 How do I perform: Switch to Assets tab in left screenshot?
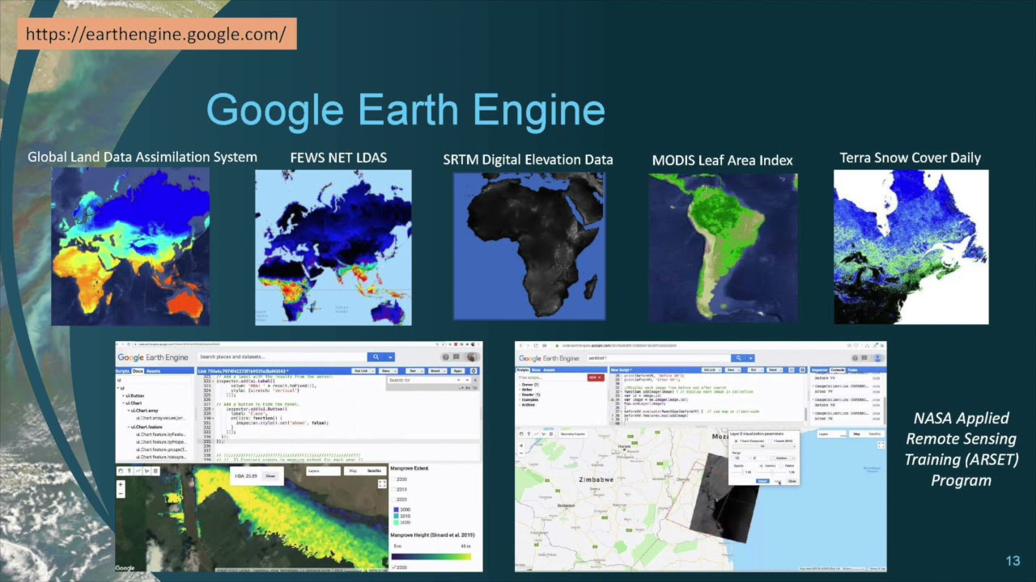pos(154,371)
